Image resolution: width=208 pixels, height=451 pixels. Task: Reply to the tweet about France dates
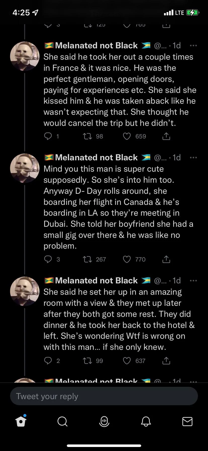48,136
